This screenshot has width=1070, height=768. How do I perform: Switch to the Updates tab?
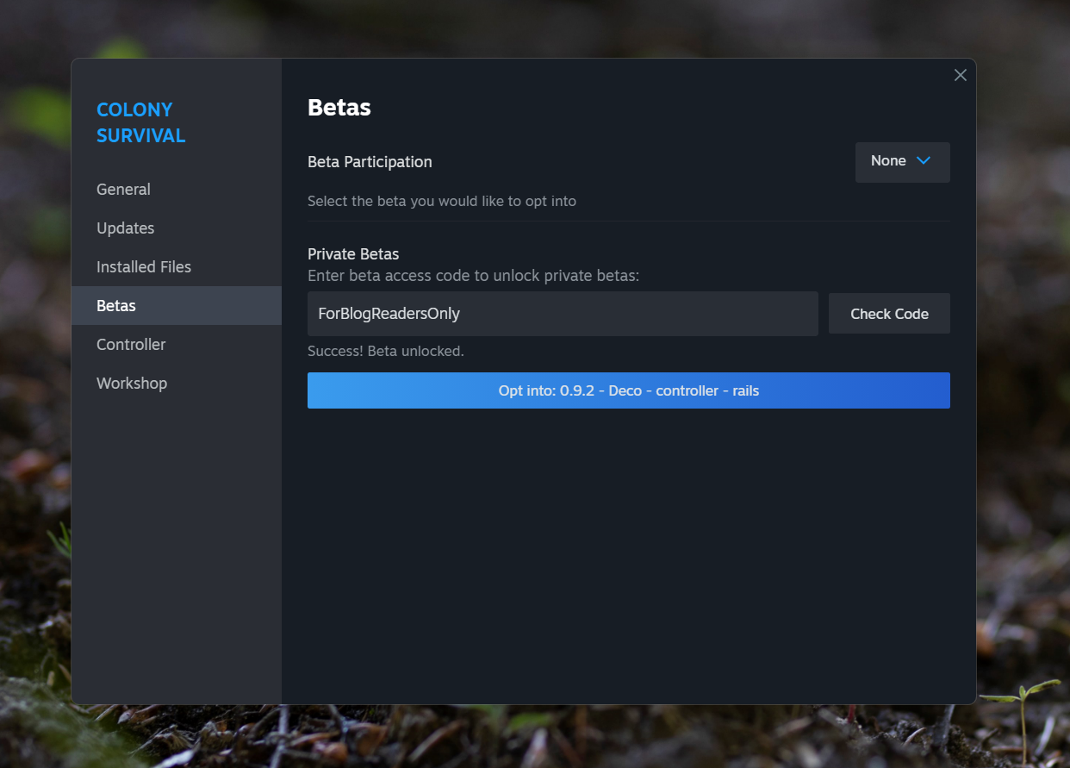[x=176, y=228]
